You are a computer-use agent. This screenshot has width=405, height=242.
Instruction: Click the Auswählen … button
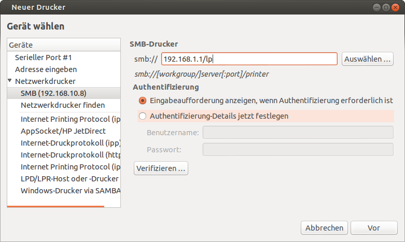[x=367, y=59]
